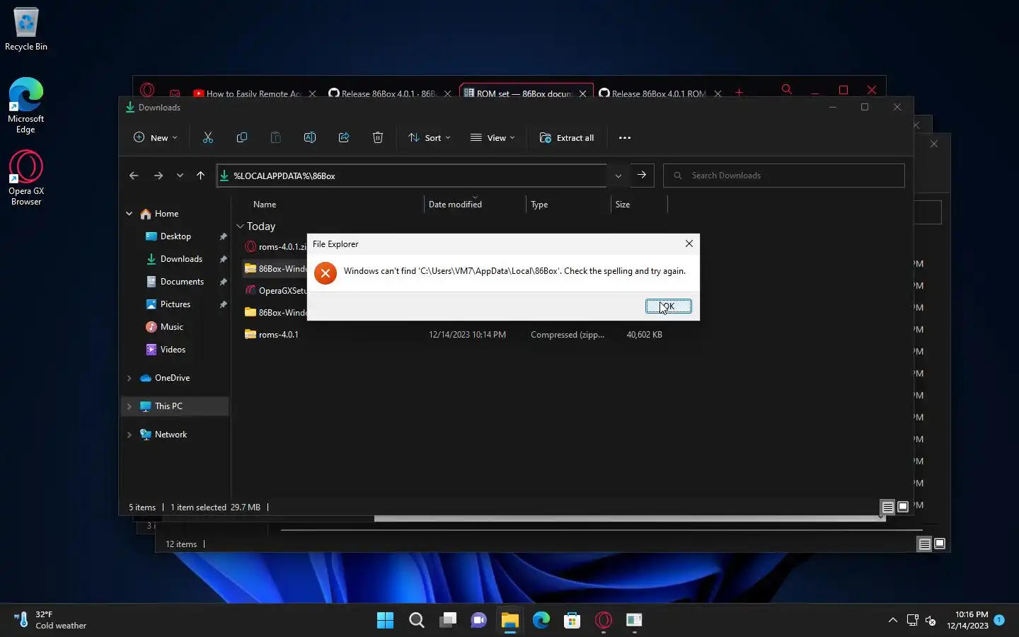Click the Copy icon in Explorer toolbar

coord(242,137)
